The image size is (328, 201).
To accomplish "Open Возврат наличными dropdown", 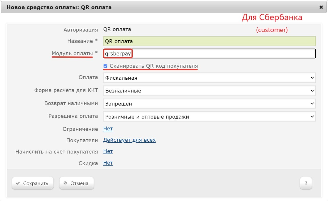I will click(x=209, y=104).
